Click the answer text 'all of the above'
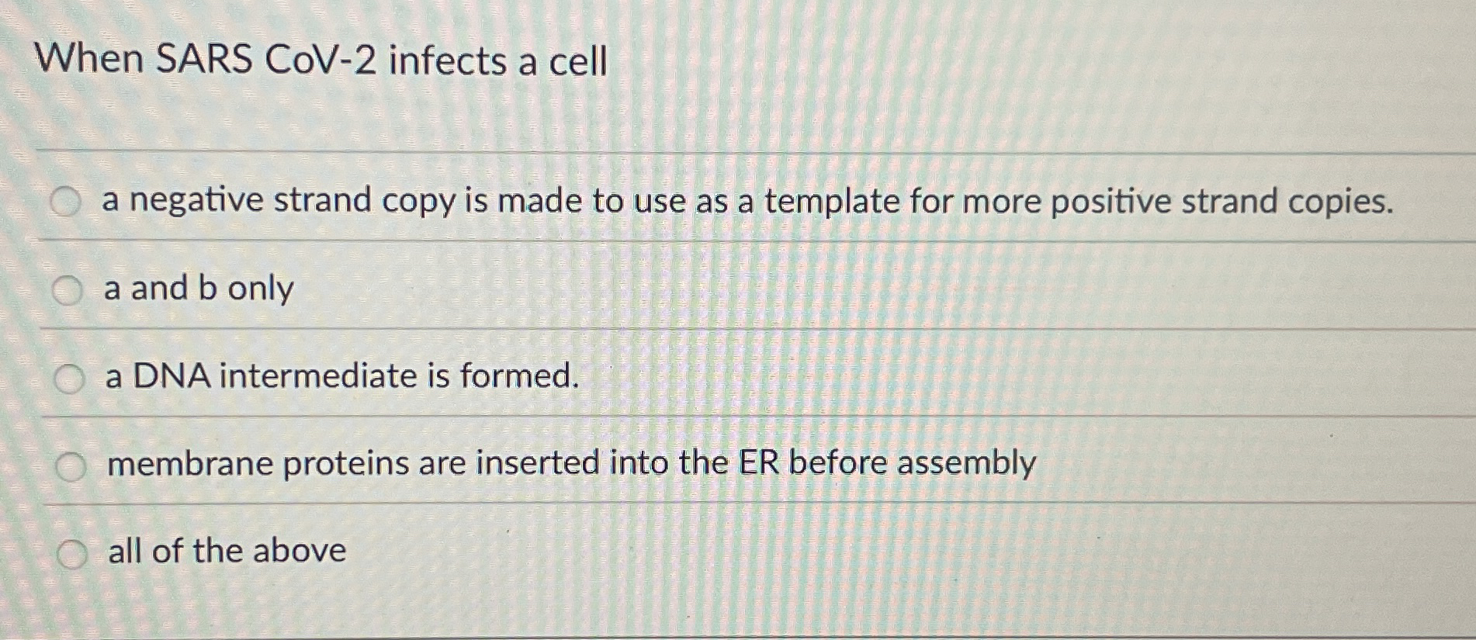Screen dimensions: 1476x640 (225, 552)
